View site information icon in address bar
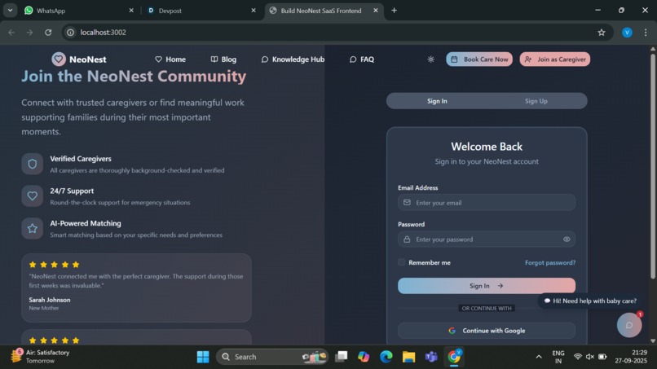The image size is (657, 369). click(x=71, y=33)
